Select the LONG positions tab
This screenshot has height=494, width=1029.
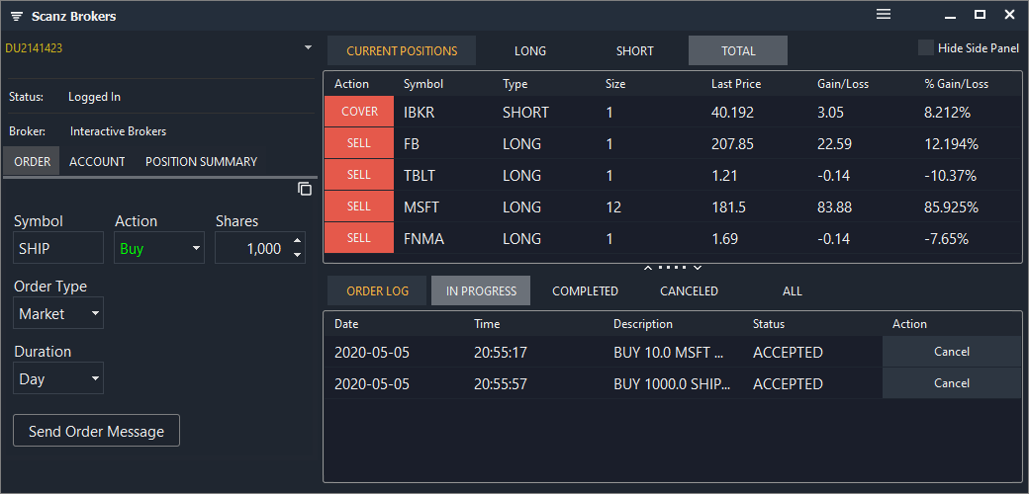pyautogui.click(x=530, y=50)
